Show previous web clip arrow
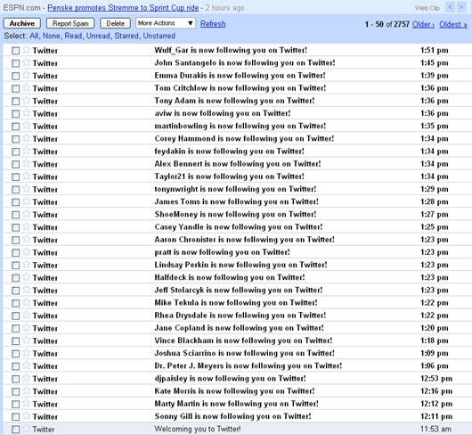472x435 pixels. click(x=450, y=7)
